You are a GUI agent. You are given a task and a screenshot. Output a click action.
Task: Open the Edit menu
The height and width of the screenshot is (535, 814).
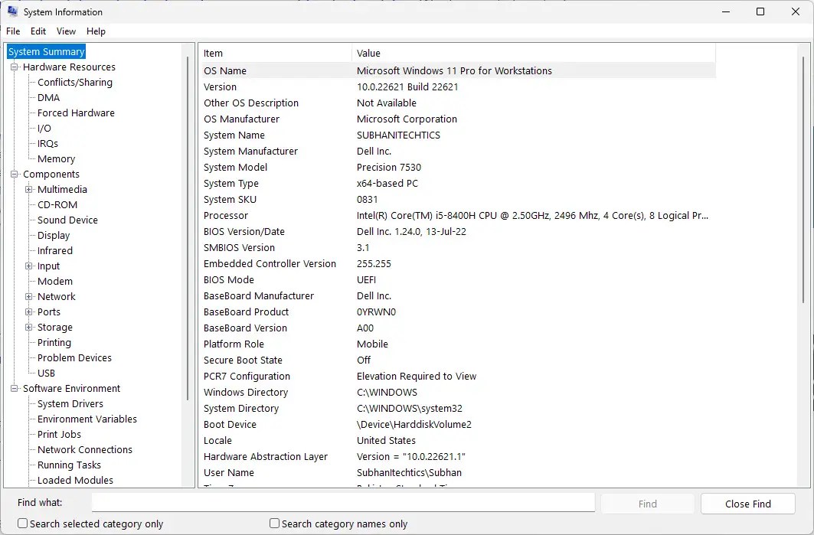point(38,31)
